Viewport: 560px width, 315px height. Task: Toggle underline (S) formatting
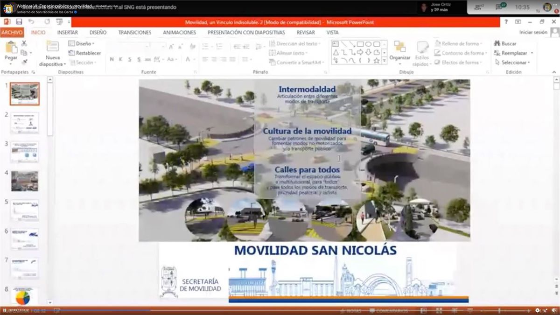coord(130,59)
